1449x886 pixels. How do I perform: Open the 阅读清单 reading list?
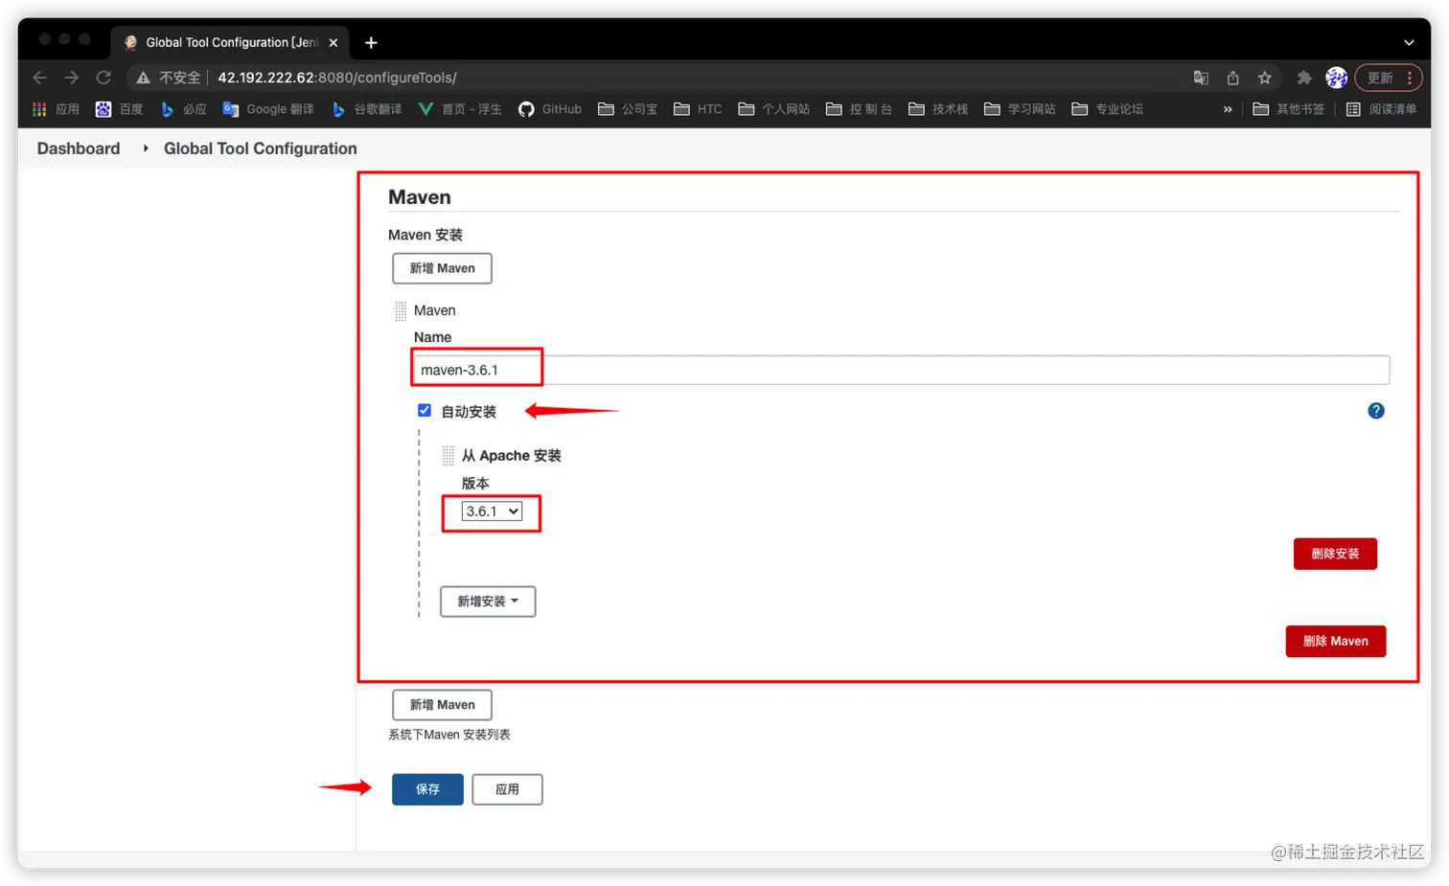point(1381,109)
